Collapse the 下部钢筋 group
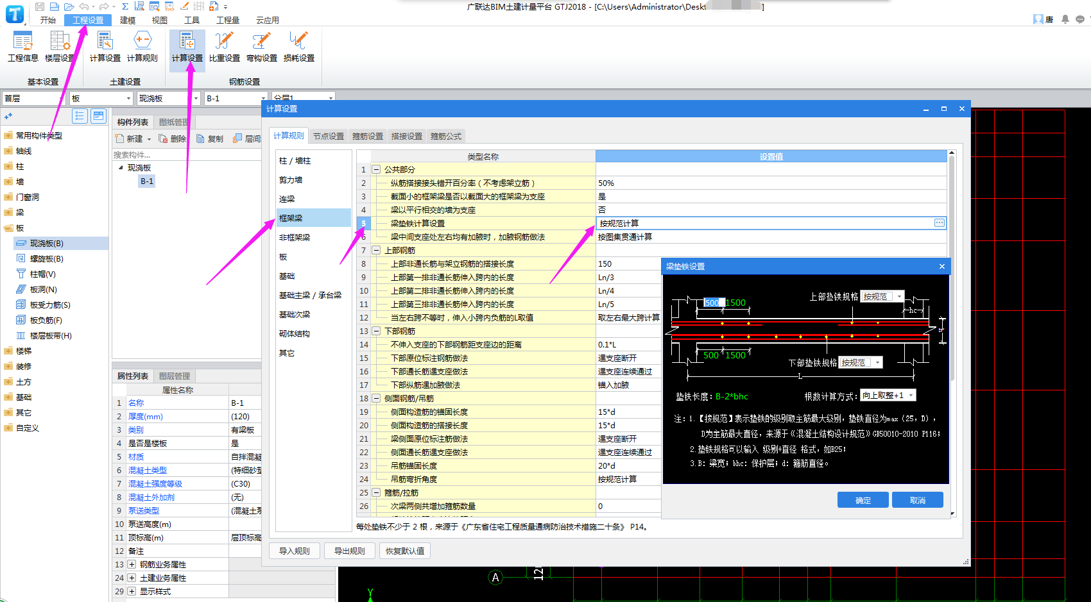The width and height of the screenshot is (1091, 602). coord(377,331)
